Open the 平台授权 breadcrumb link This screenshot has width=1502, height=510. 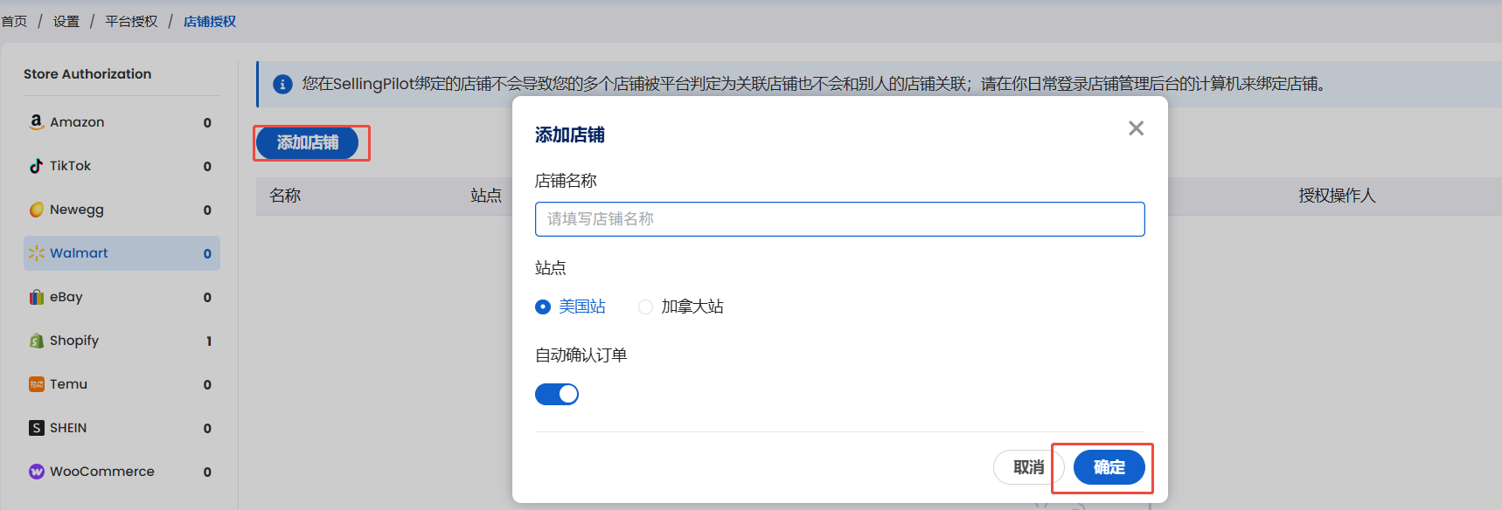click(131, 21)
